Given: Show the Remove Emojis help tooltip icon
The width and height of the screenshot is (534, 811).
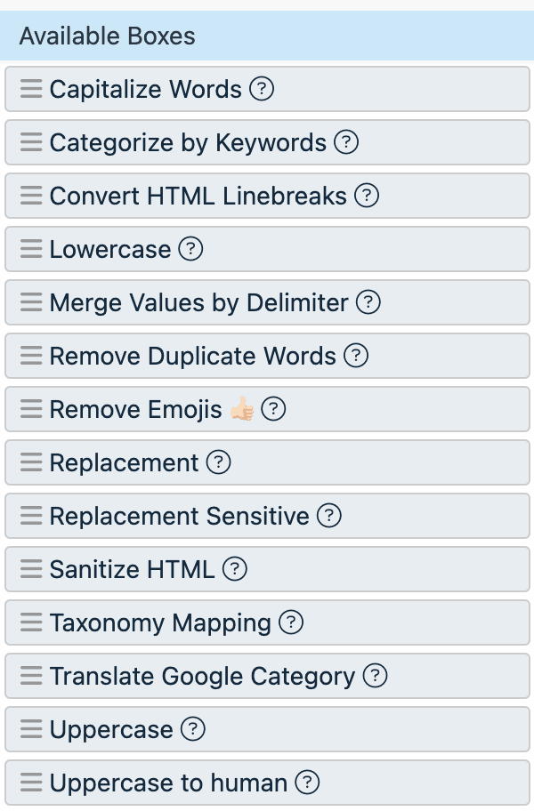Looking at the screenshot, I should [274, 409].
